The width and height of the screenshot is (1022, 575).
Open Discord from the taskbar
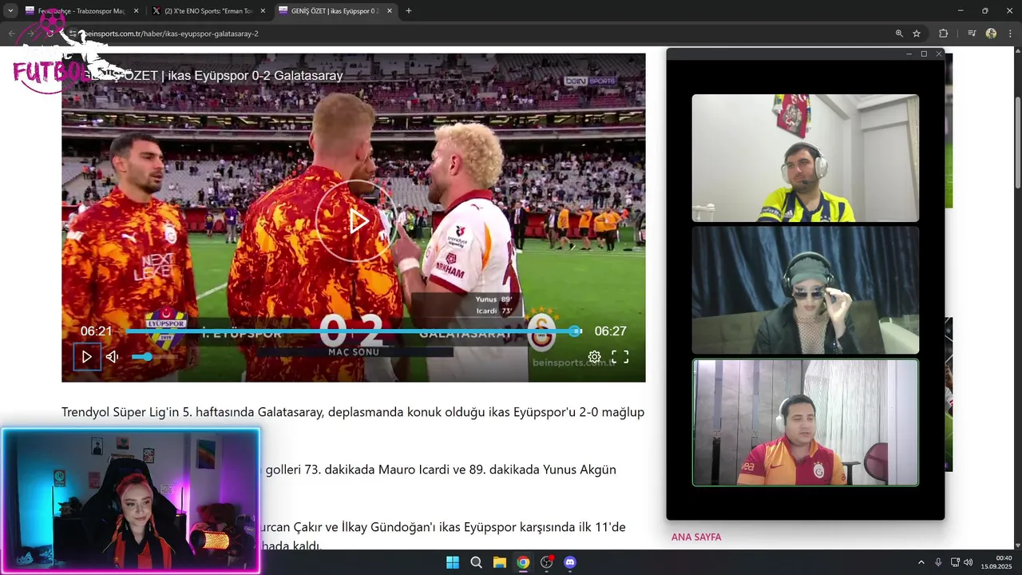[x=570, y=562]
